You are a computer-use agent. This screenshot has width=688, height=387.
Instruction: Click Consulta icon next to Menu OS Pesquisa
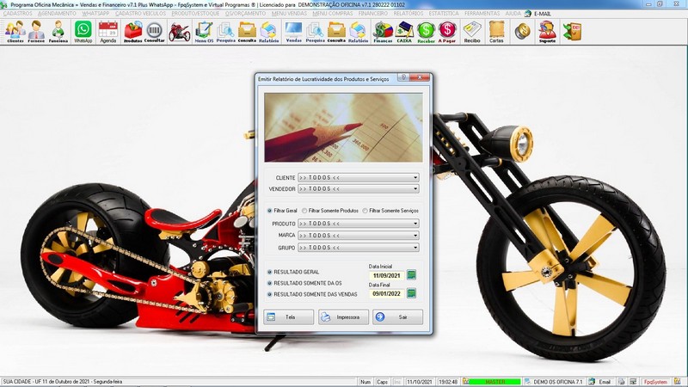pyautogui.click(x=247, y=32)
